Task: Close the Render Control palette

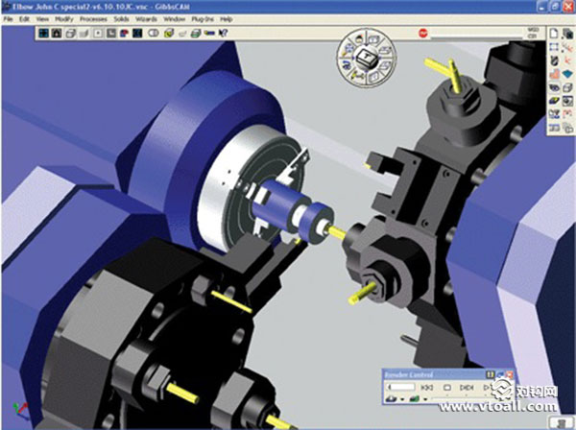Action: coord(510,375)
